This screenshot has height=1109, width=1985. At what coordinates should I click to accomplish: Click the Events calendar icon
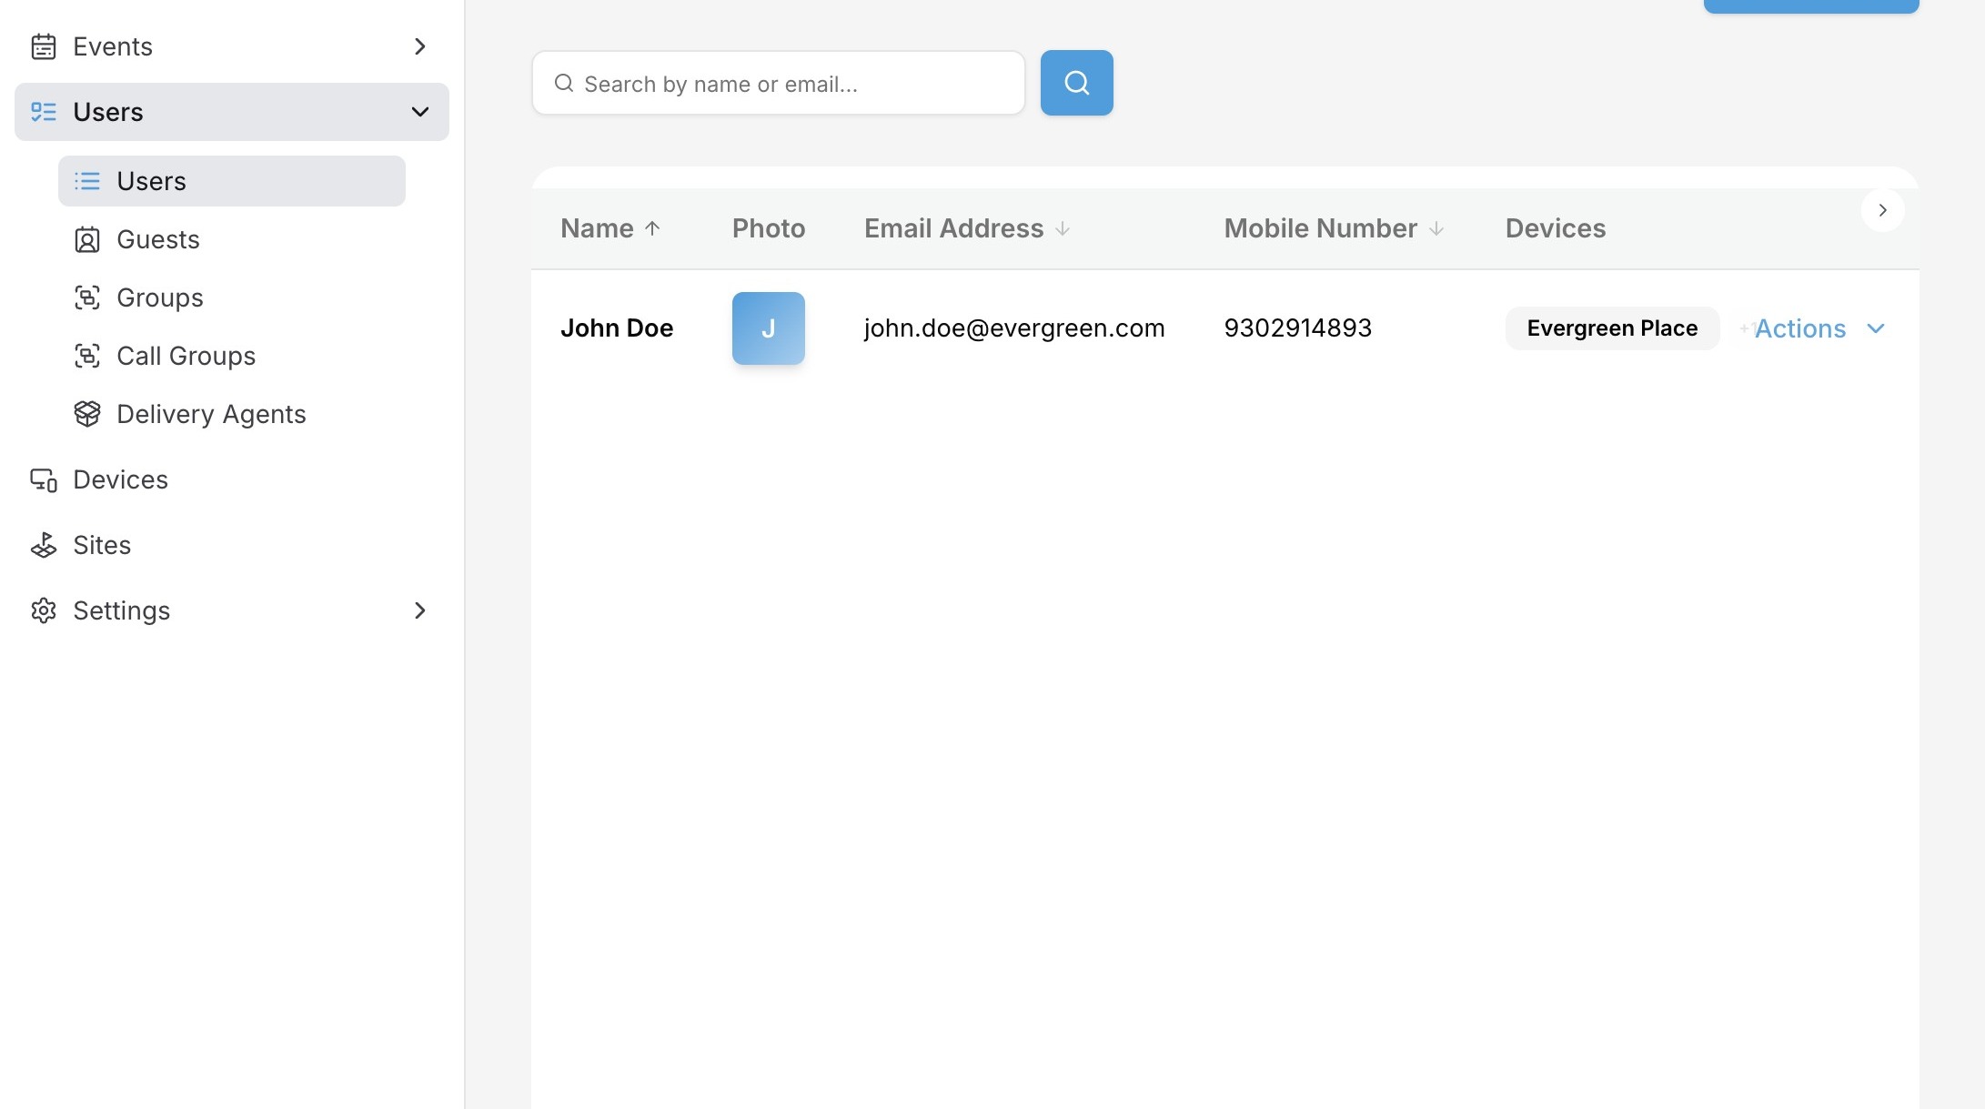(43, 46)
